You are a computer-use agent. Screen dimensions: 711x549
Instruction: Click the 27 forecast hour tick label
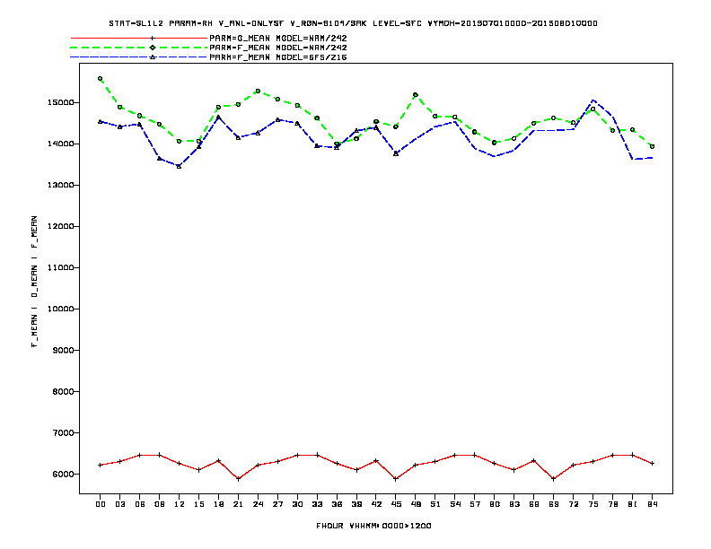277,504
